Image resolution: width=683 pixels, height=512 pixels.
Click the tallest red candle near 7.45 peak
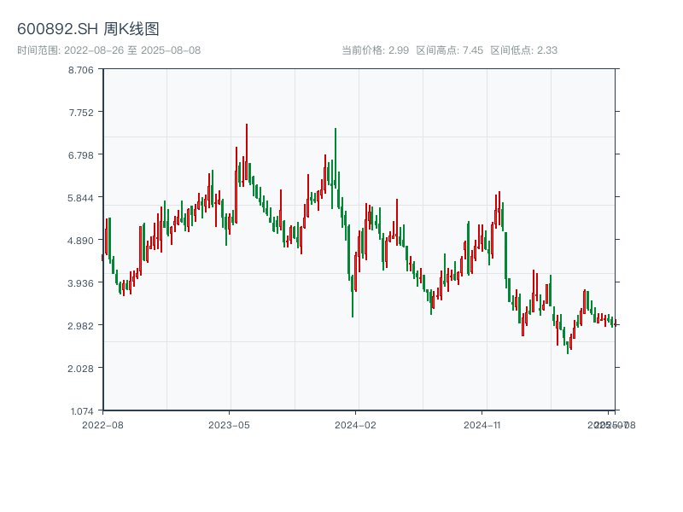tap(247, 153)
